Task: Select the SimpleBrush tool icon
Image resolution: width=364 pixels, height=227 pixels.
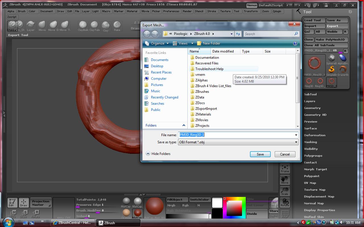Action: (x=331, y=71)
